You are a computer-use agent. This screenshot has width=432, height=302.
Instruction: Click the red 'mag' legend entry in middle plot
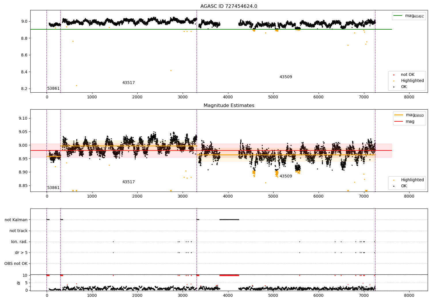click(x=404, y=122)
